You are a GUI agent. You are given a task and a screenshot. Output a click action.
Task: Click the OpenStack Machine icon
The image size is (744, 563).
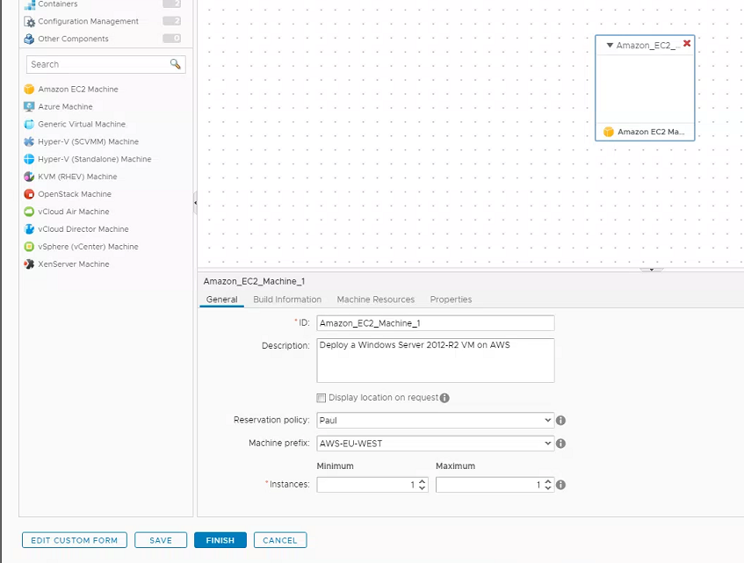tap(29, 194)
